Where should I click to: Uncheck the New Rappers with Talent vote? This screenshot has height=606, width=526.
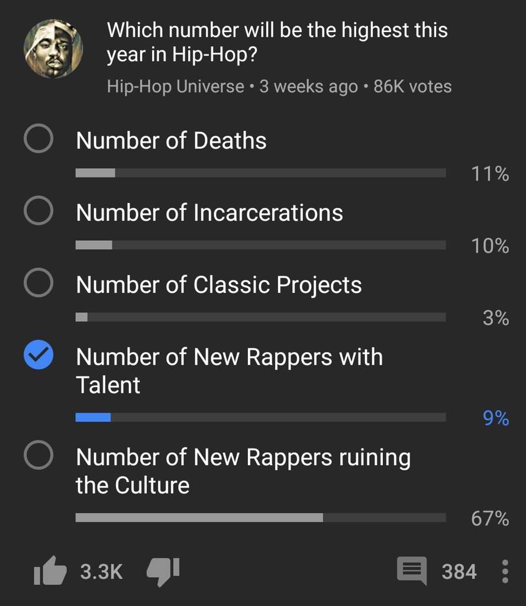tap(38, 355)
